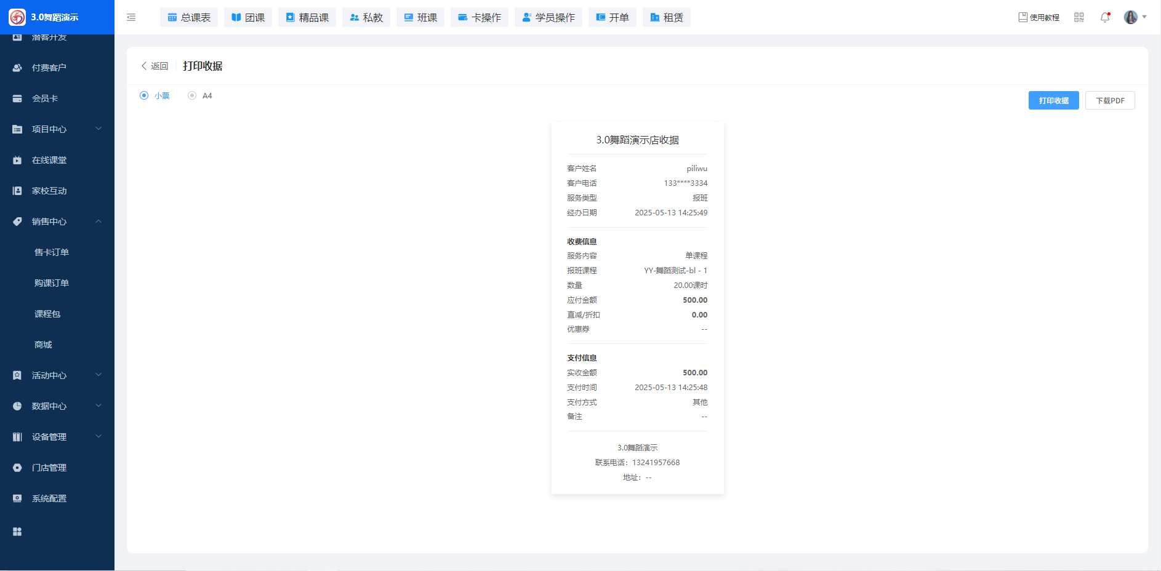1161x571 pixels.
Task: Open the notification bell icon
Action: 1105,17
